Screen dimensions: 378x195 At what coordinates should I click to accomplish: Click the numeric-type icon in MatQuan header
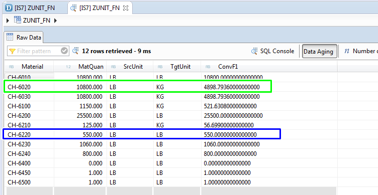[x=68, y=67]
